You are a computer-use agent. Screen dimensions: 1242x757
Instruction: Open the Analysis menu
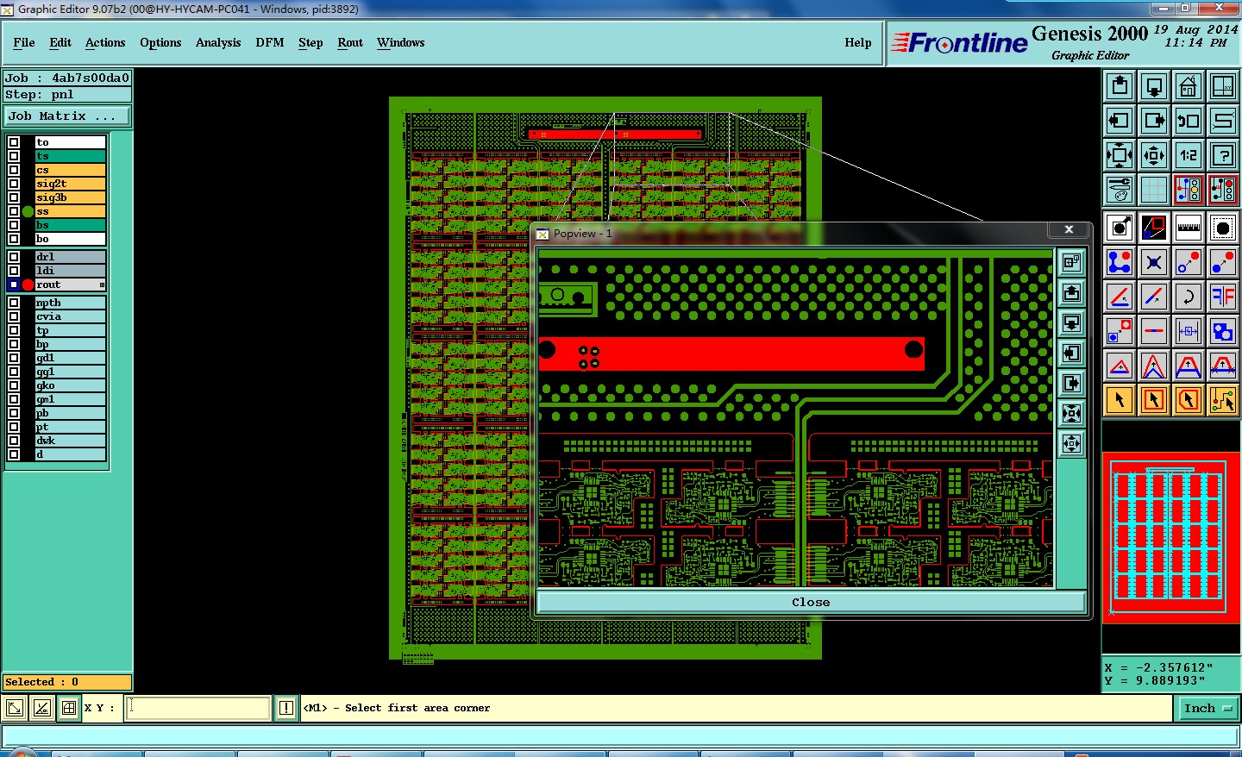click(218, 42)
